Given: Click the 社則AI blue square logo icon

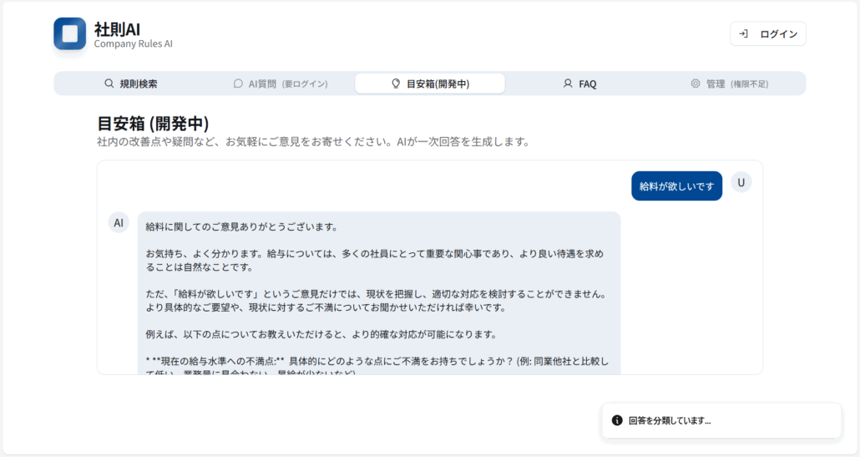Looking at the screenshot, I should [x=69, y=33].
